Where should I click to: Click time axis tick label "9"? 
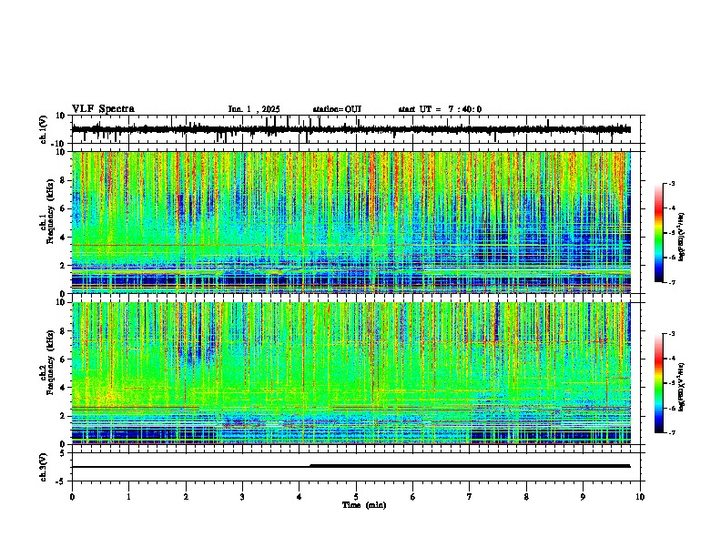point(583,497)
